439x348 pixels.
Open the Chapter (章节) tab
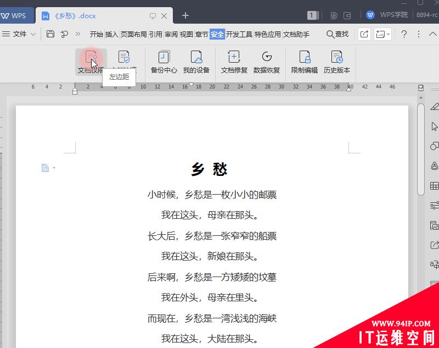[201, 34]
